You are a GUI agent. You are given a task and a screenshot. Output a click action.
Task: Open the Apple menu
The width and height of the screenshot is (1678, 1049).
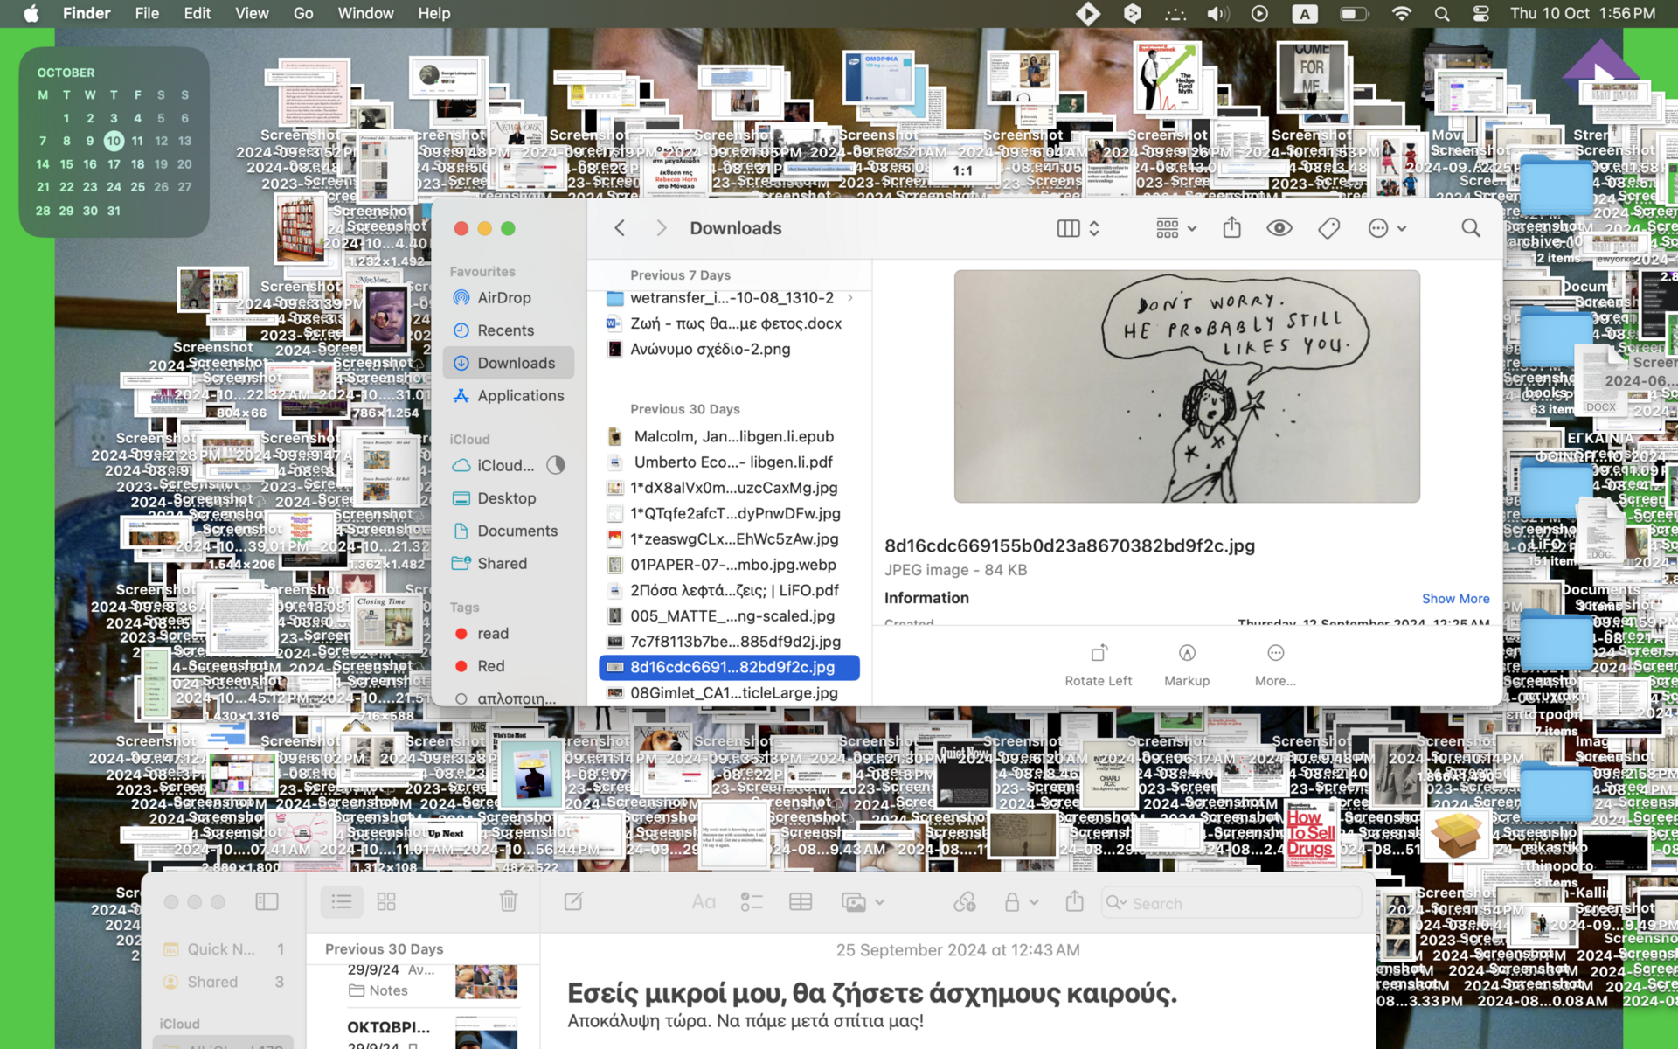(31, 13)
